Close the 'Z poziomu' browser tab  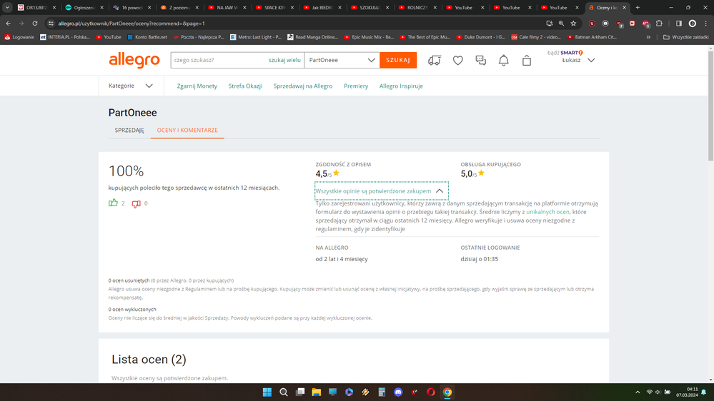(197, 7)
